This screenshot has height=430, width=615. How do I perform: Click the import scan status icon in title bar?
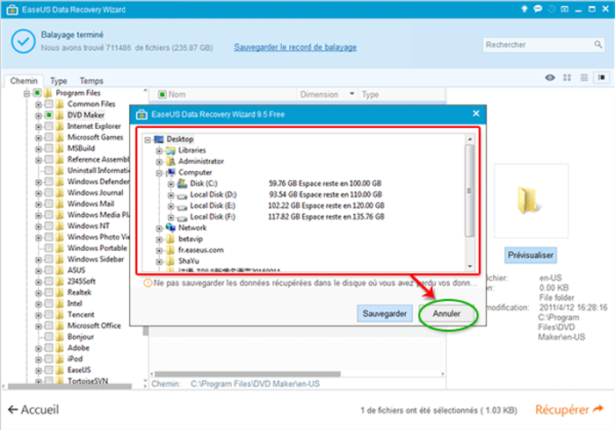pos(564,9)
